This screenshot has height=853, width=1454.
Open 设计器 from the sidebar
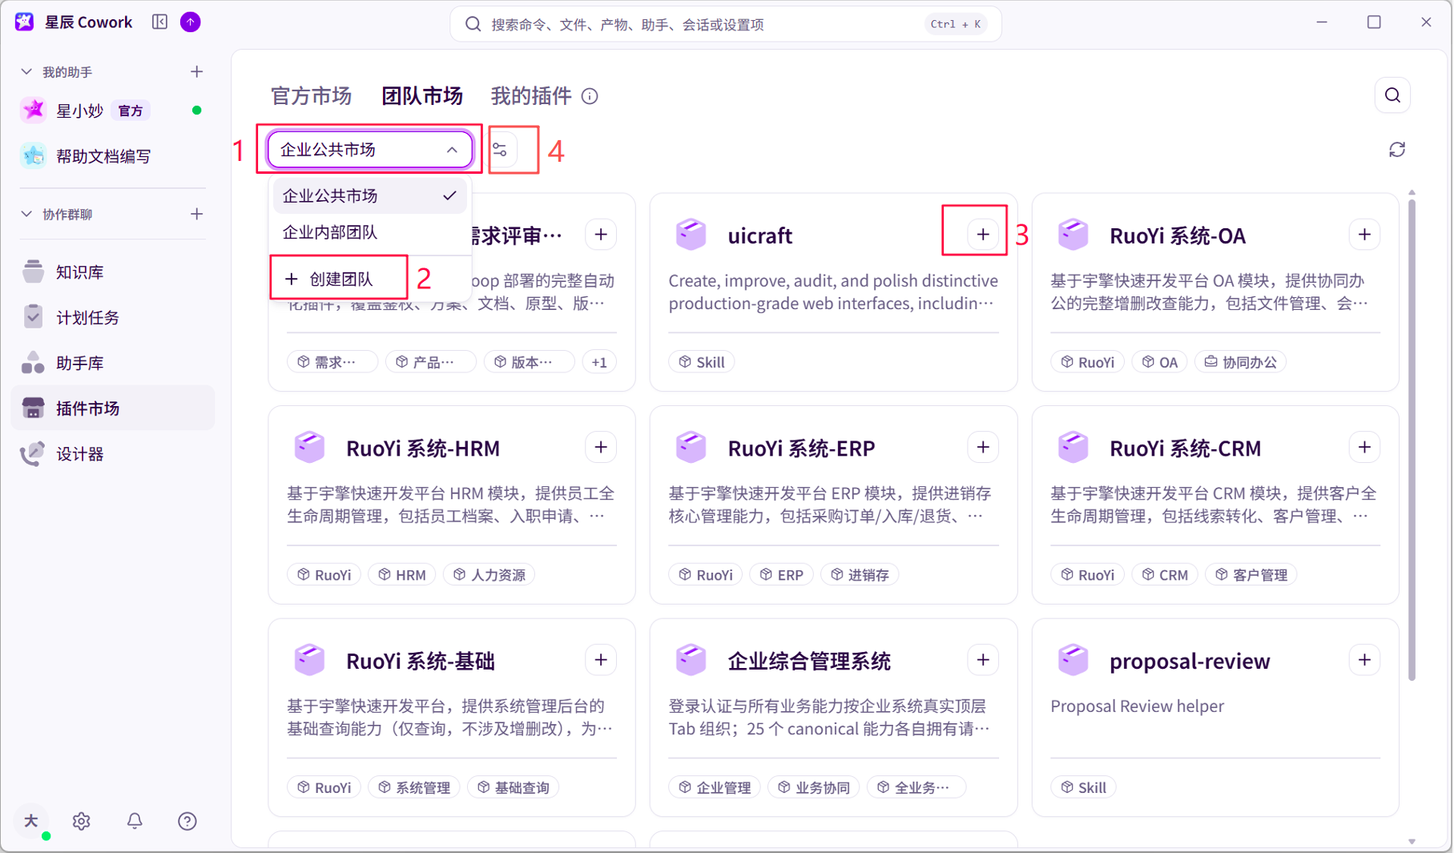(x=113, y=454)
